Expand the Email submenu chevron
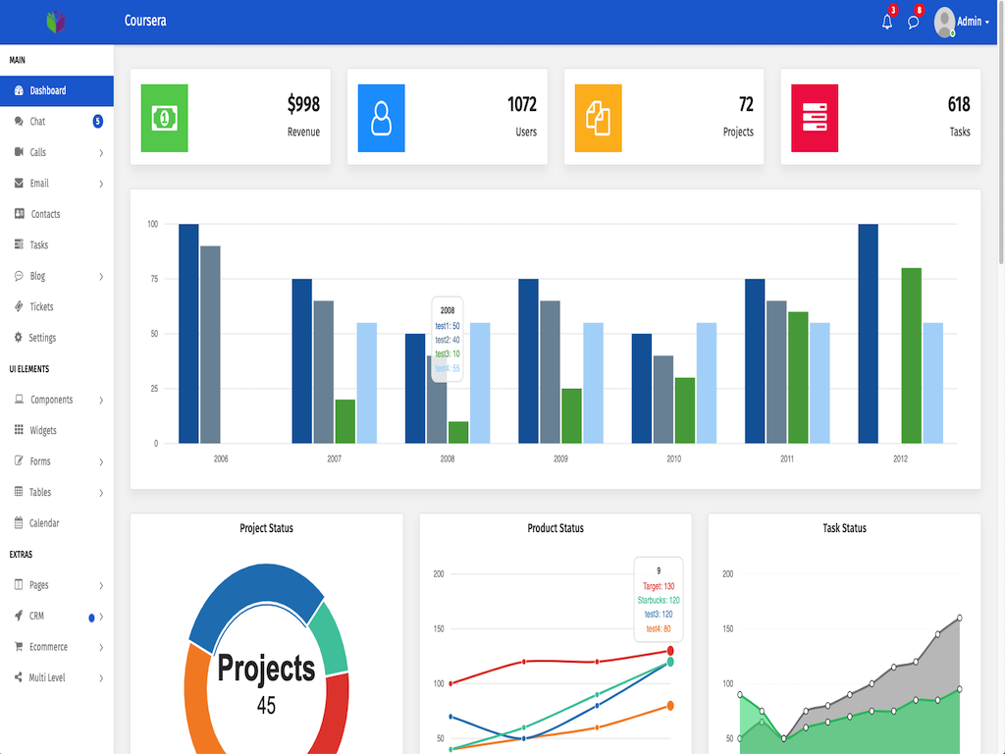Viewport: 1005px width, 754px height. [101, 184]
